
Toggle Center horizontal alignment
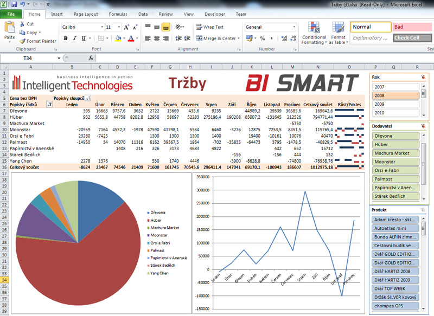[157, 38]
